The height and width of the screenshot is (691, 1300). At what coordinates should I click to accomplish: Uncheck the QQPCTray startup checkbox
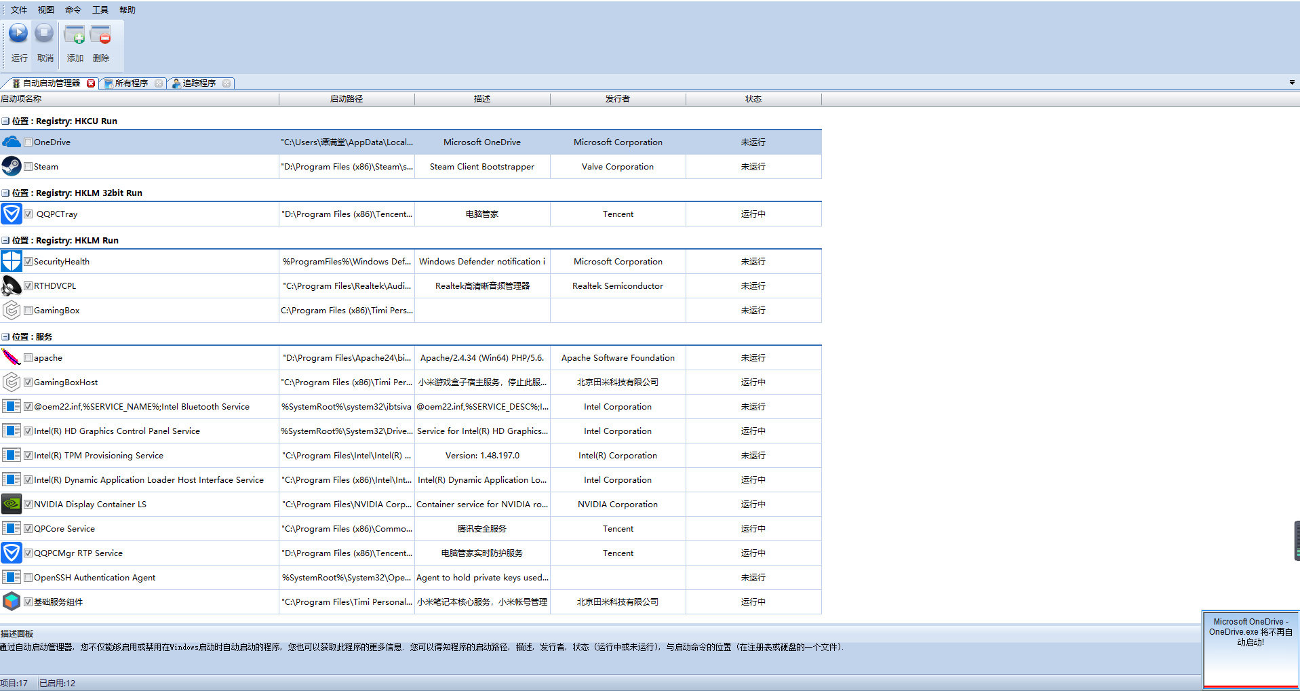tap(28, 214)
